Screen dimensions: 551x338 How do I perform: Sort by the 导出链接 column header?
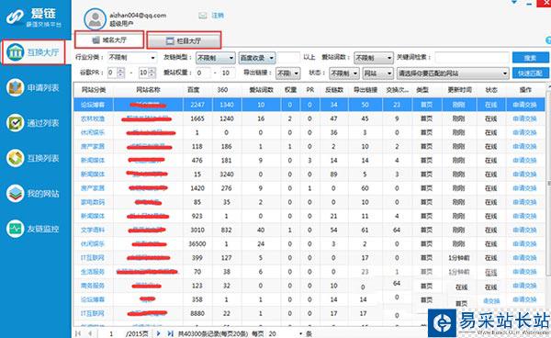[365, 90]
